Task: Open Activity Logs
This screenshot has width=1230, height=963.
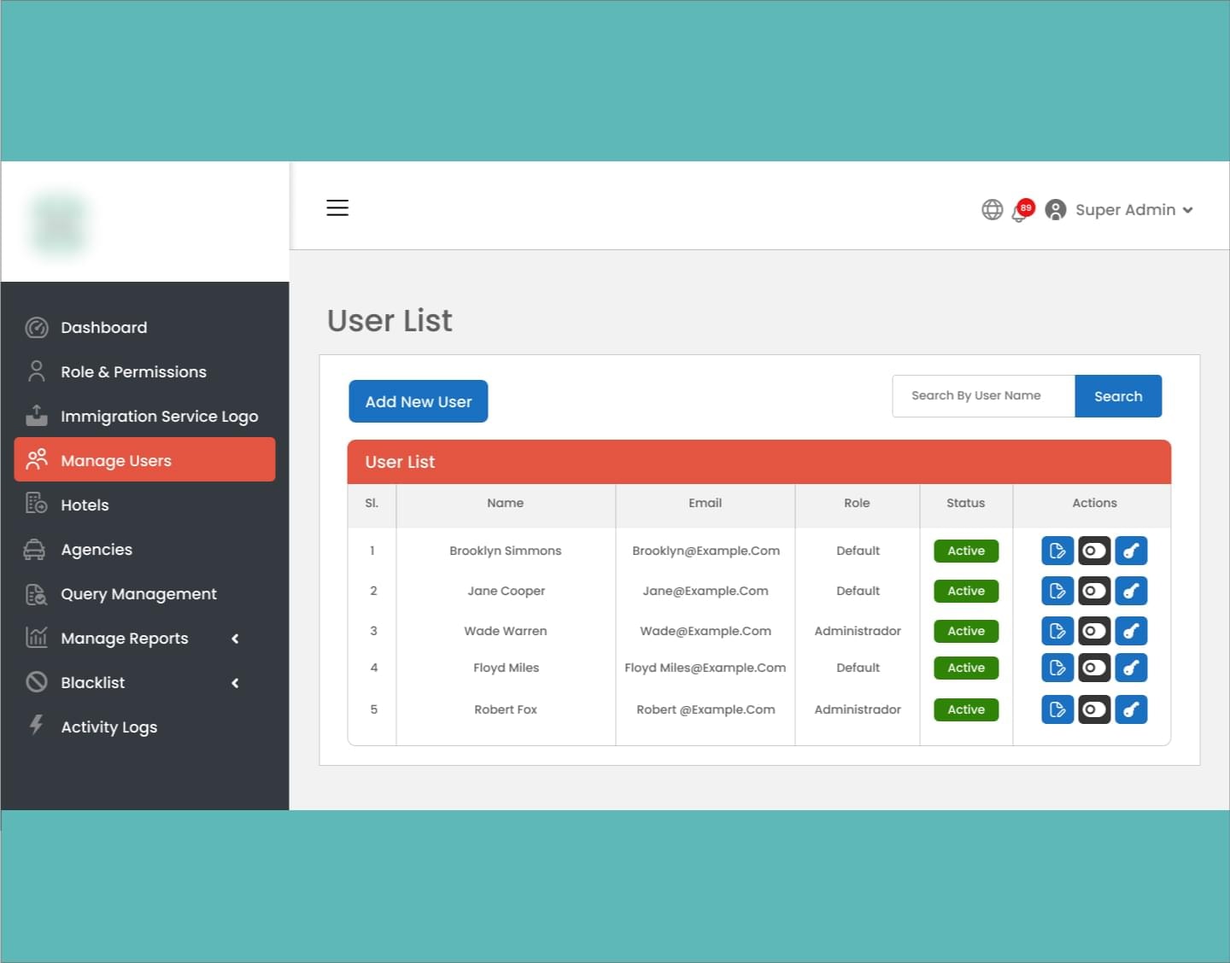Action: pos(145,727)
